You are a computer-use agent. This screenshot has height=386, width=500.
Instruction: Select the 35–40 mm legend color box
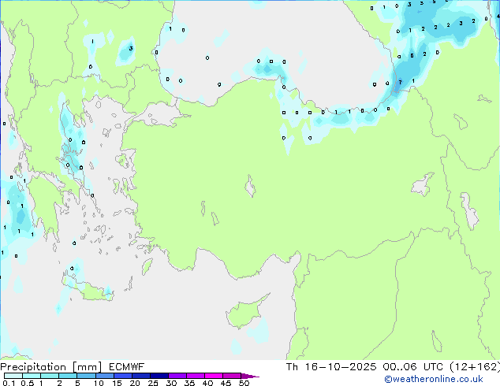pos(196,376)
